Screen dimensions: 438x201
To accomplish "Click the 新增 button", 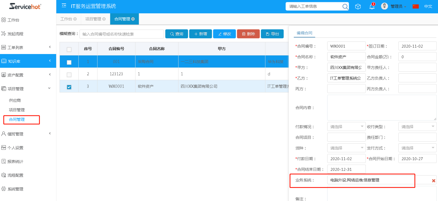I will point(200,34).
